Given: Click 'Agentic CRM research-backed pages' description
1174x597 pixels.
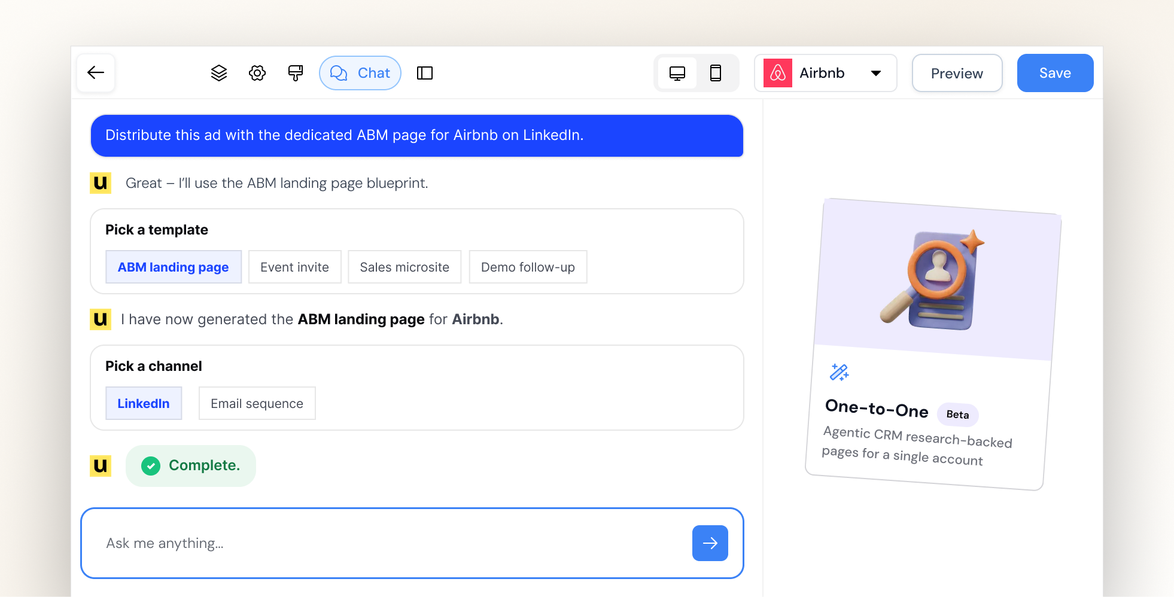Looking at the screenshot, I should pyautogui.click(x=917, y=446).
